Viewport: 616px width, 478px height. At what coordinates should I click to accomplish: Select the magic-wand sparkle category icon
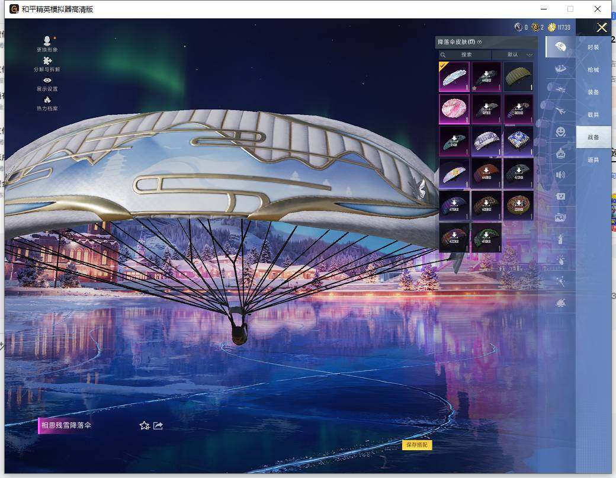560,281
